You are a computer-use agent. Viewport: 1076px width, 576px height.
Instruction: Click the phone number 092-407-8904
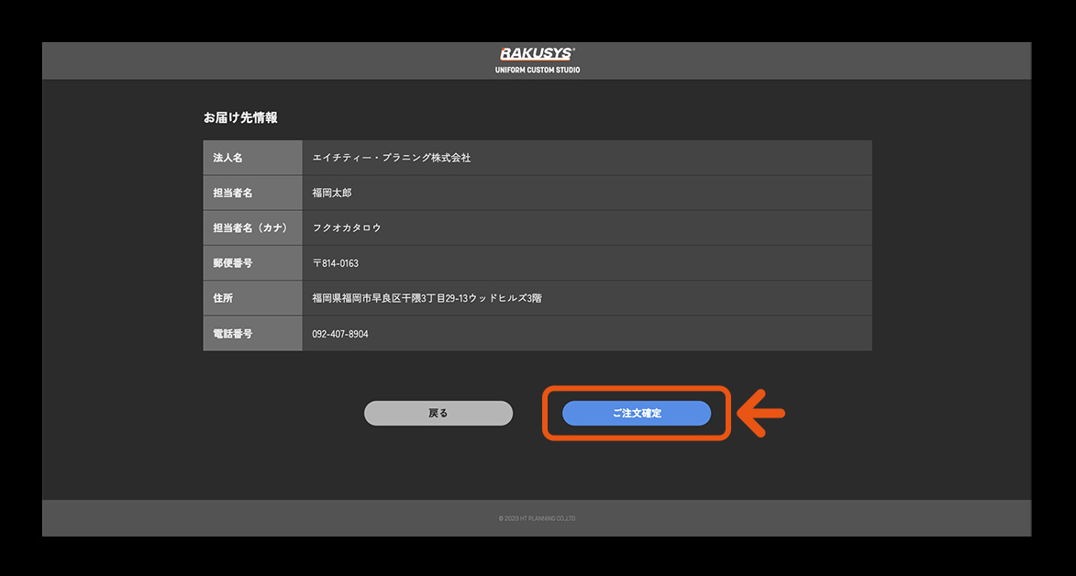click(340, 334)
